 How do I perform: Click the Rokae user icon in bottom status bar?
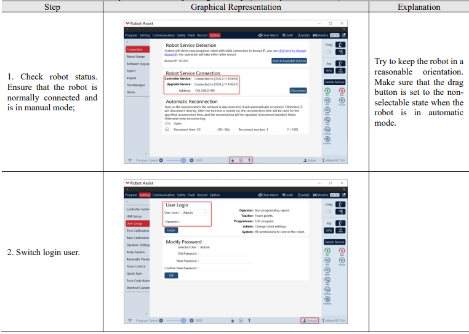click(x=305, y=161)
